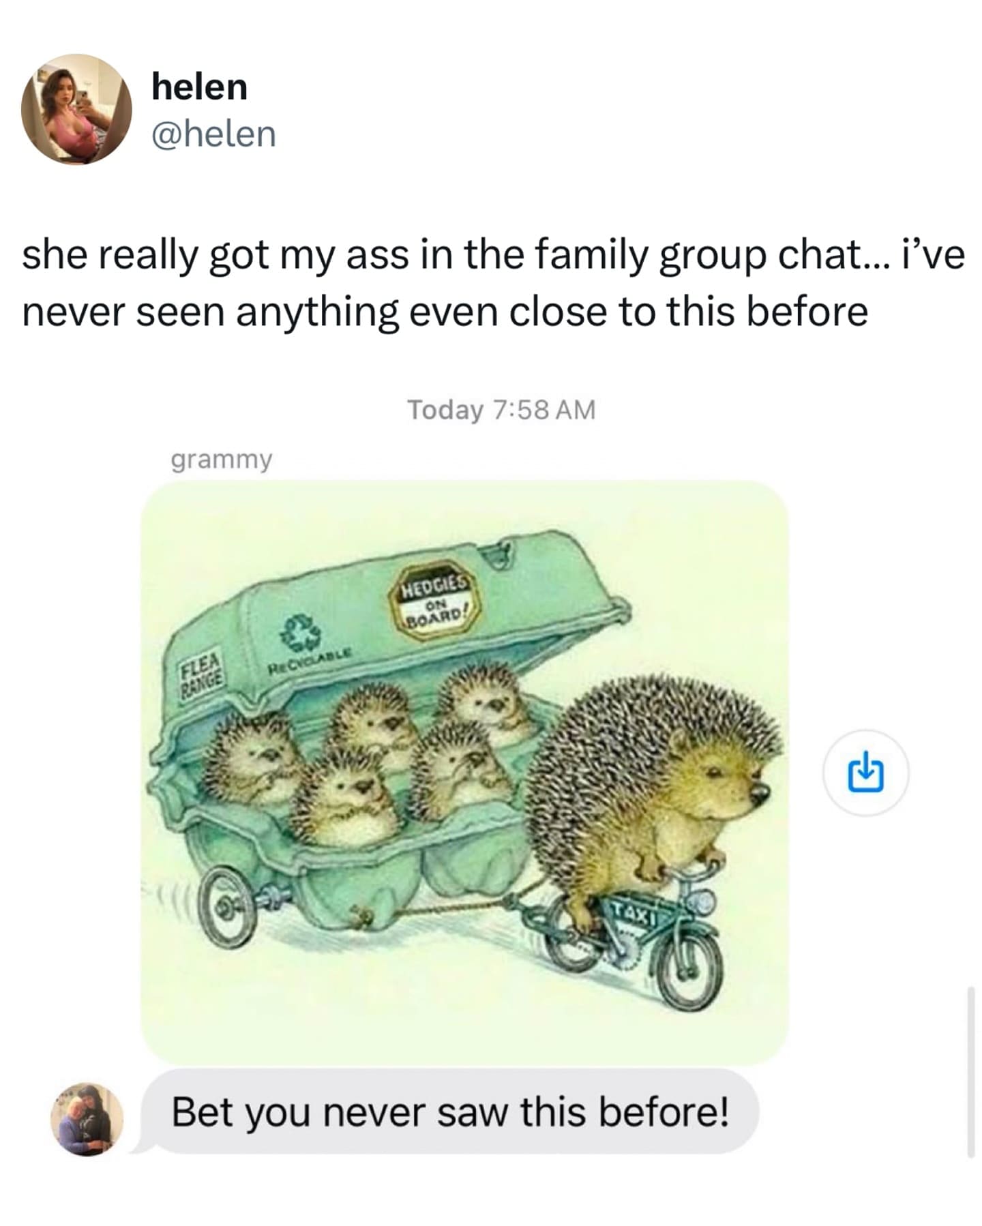982x1226 pixels.
Task: Open the helen display name
Action: [x=199, y=87]
